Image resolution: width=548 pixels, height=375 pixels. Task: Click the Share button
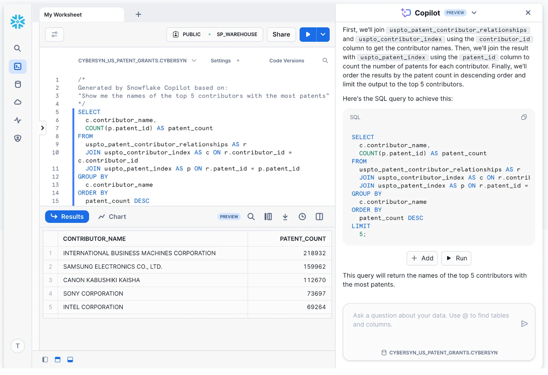(281, 34)
